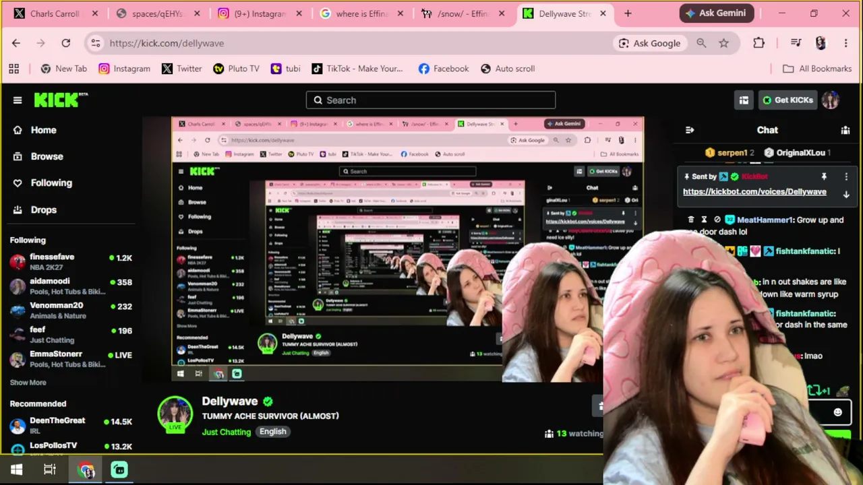The width and height of the screenshot is (863, 485).
Task: Go to the Kick logo homepage
Action: coord(61,100)
